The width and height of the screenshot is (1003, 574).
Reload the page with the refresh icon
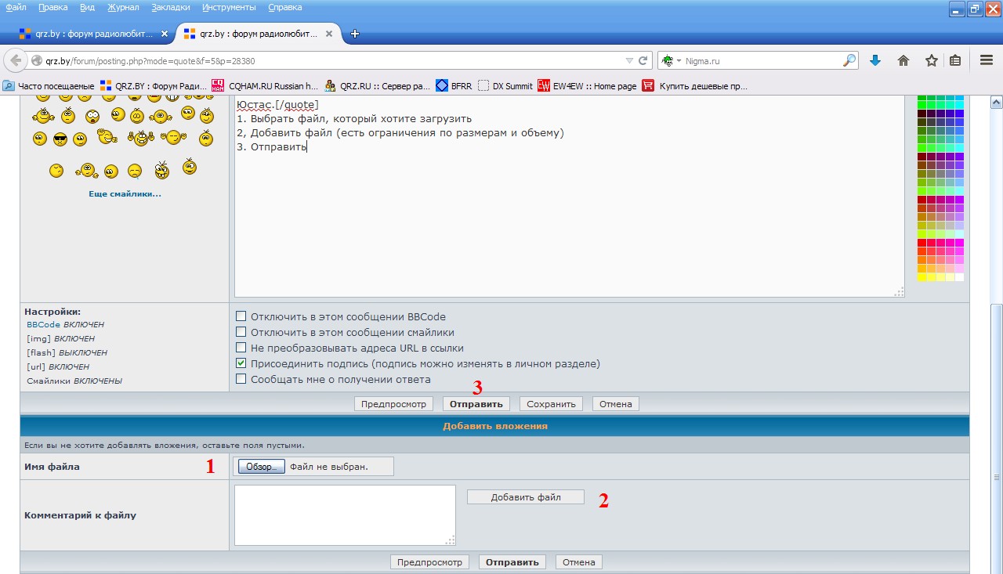coord(643,60)
